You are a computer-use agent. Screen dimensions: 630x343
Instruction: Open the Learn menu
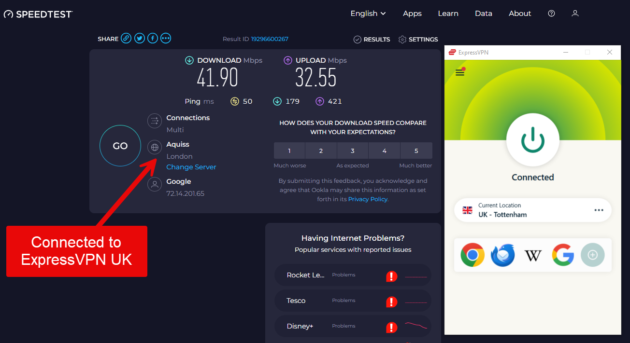[x=448, y=14]
